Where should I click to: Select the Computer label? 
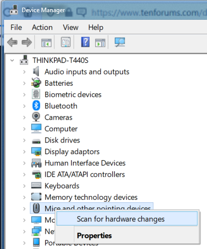pyautogui.click(x=61, y=129)
